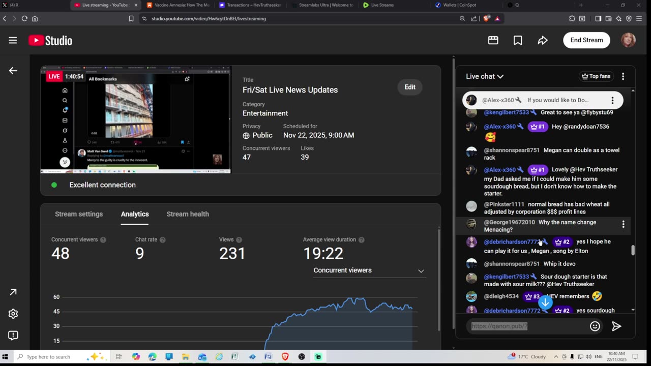The width and height of the screenshot is (651, 366).
Task: Switch to the Vaccine Amnesia browser tab
Action: point(179,5)
